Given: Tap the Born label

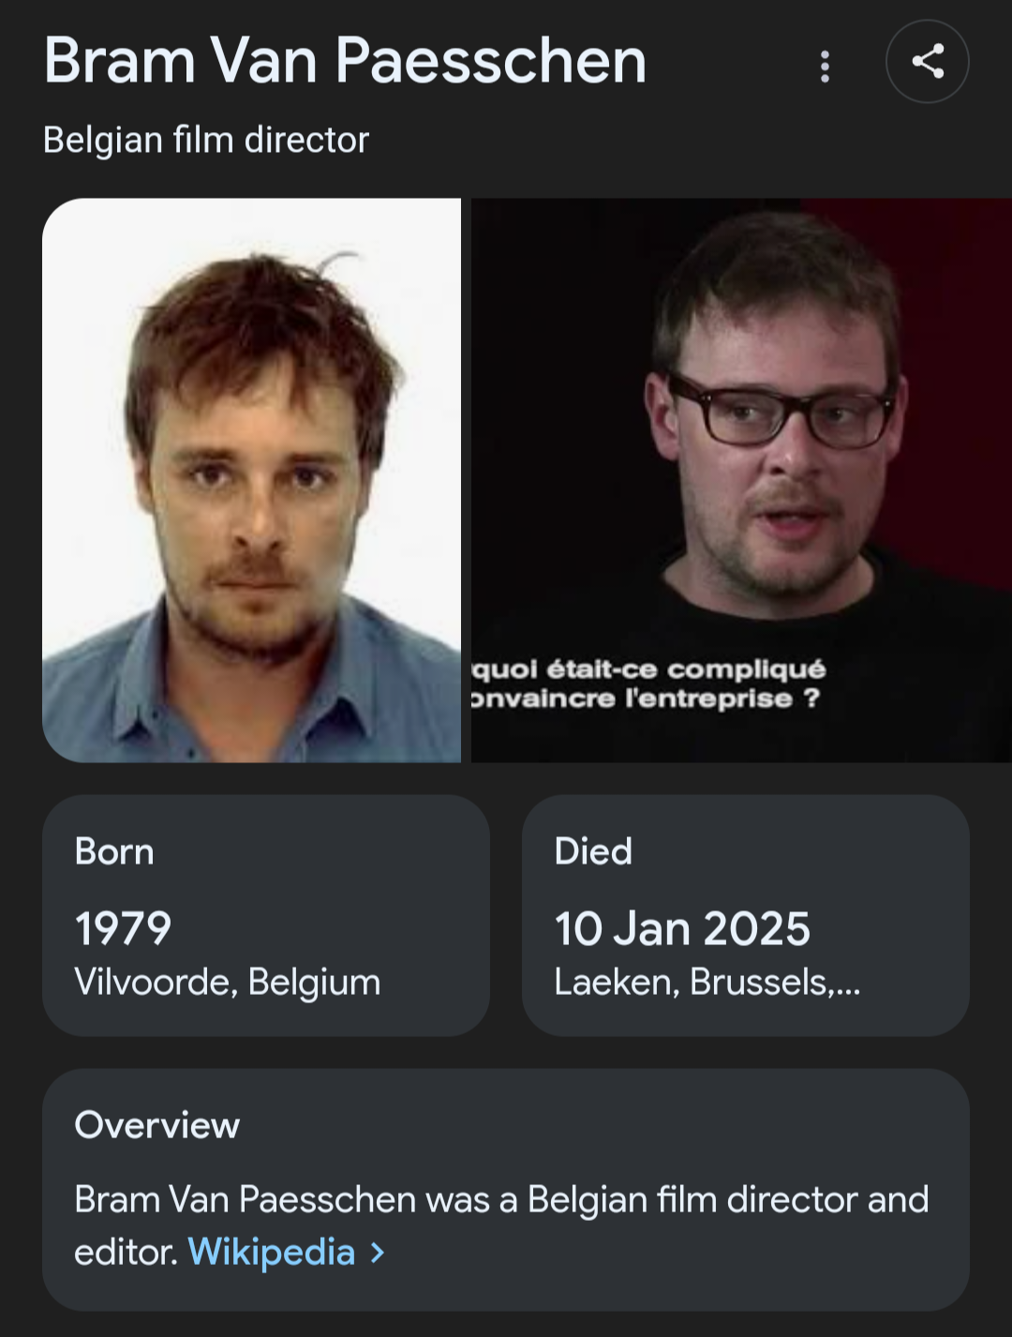Looking at the screenshot, I should coord(114,851).
